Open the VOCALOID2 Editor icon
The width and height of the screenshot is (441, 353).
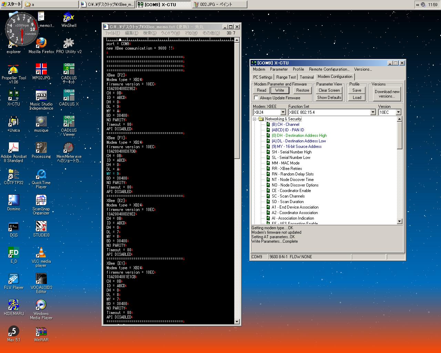coord(41,279)
